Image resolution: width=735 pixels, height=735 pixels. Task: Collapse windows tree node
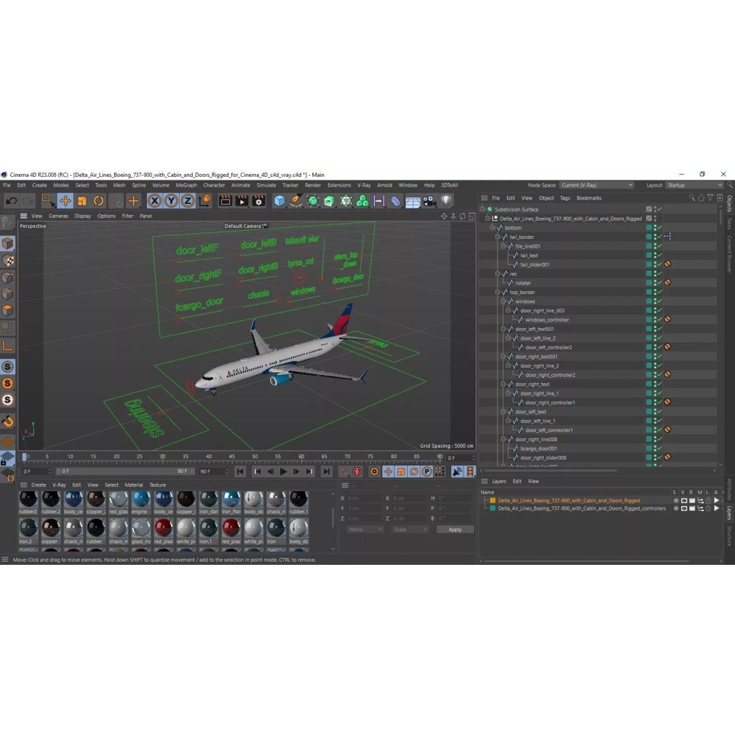502,301
